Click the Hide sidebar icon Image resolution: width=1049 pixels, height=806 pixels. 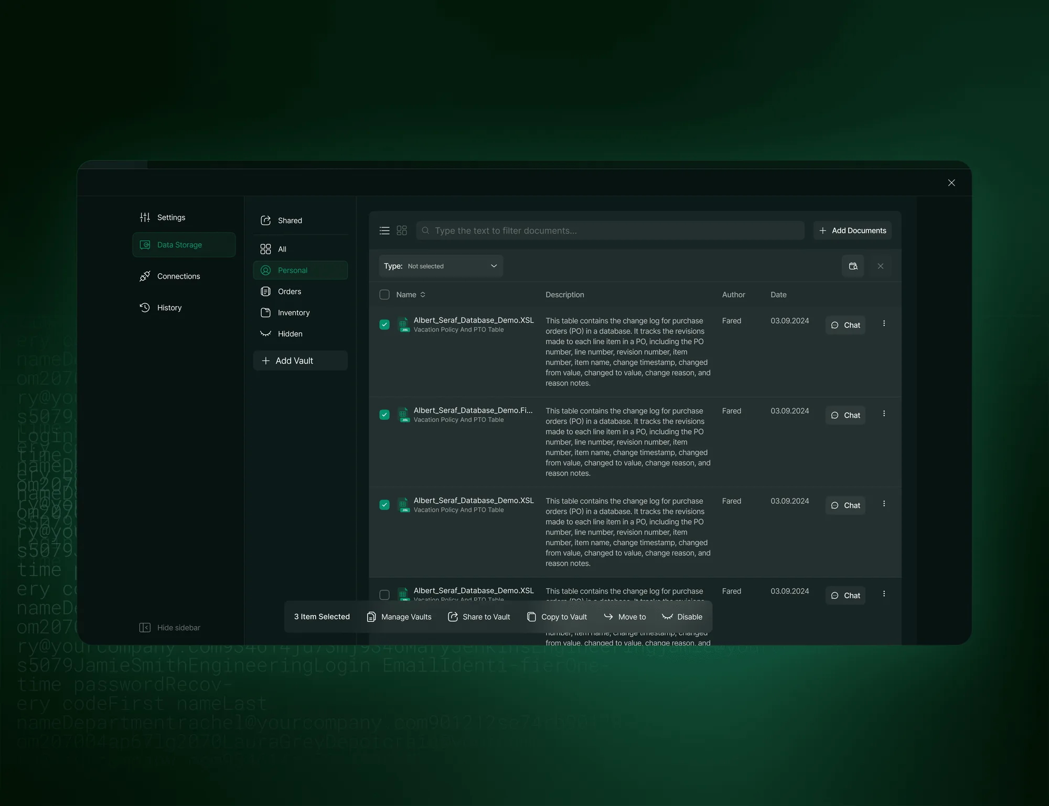pyautogui.click(x=145, y=628)
